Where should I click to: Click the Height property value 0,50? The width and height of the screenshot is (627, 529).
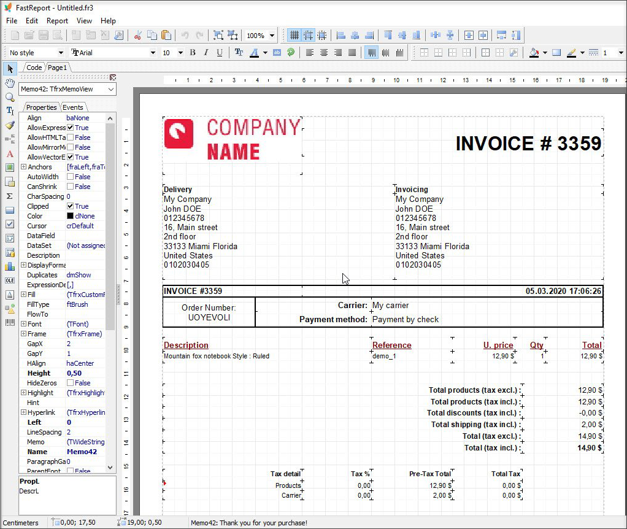(74, 373)
